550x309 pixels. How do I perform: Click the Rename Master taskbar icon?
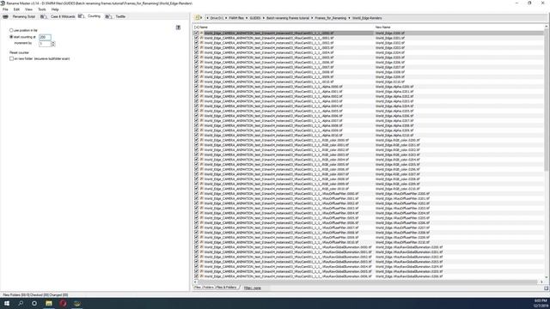tap(76, 303)
